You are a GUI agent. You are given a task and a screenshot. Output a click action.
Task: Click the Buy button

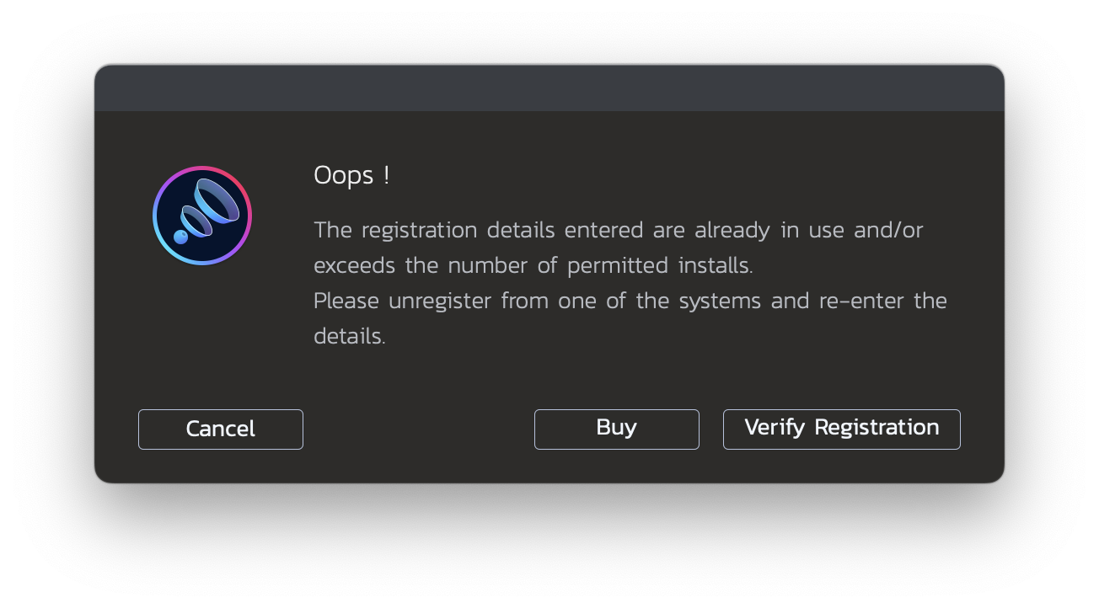click(x=616, y=429)
